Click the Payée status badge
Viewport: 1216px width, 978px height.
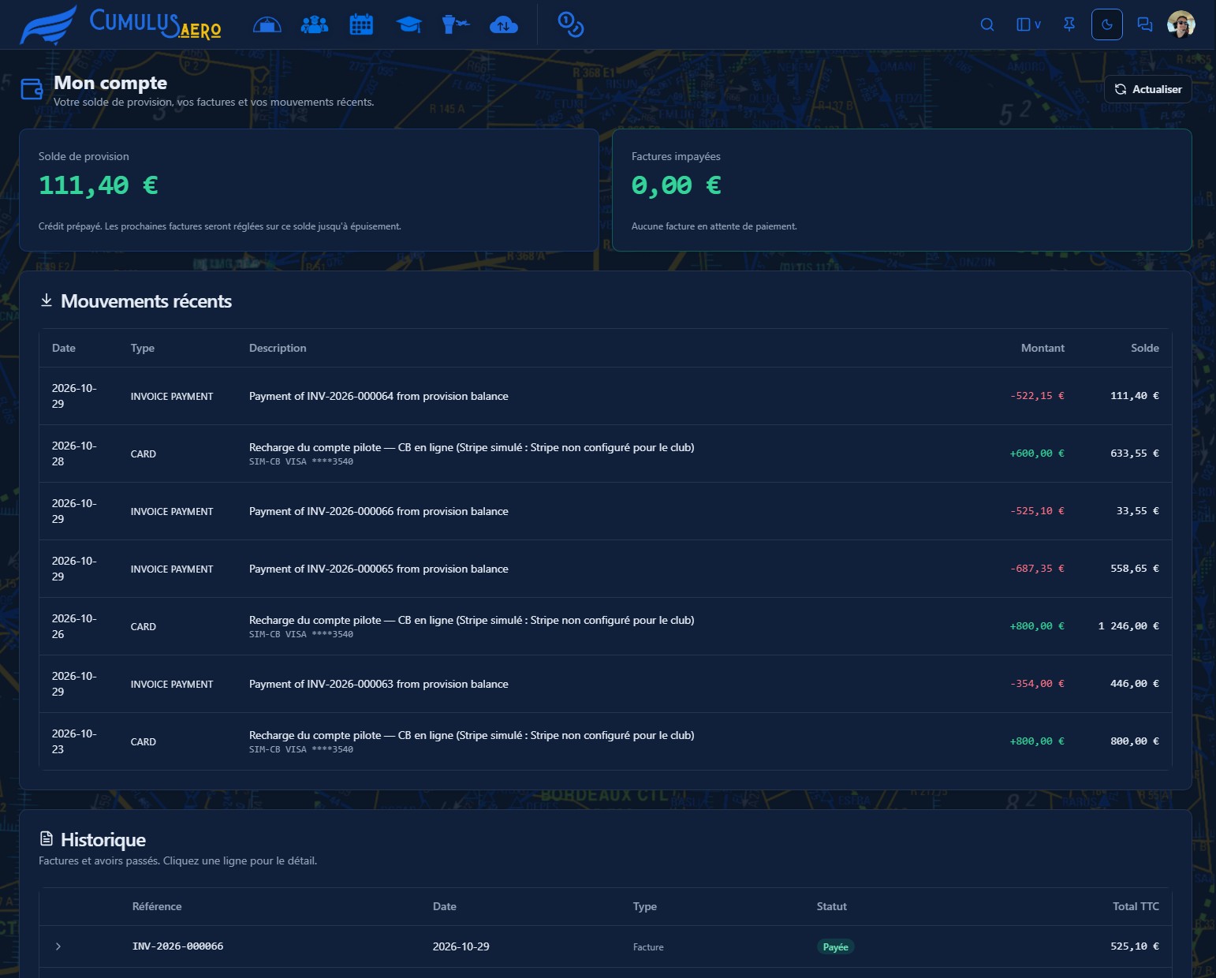[835, 946]
